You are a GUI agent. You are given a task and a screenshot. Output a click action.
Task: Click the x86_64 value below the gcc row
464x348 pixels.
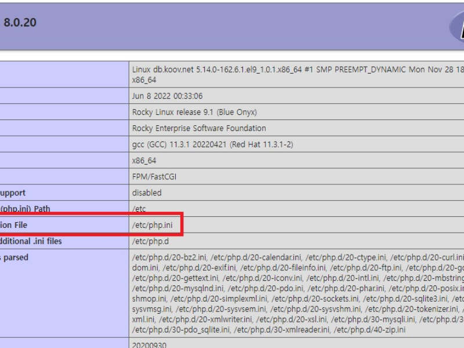(x=144, y=161)
